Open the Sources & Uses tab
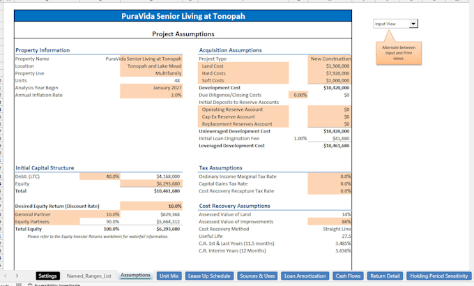The width and height of the screenshot is (474, 286). (257, 276)
